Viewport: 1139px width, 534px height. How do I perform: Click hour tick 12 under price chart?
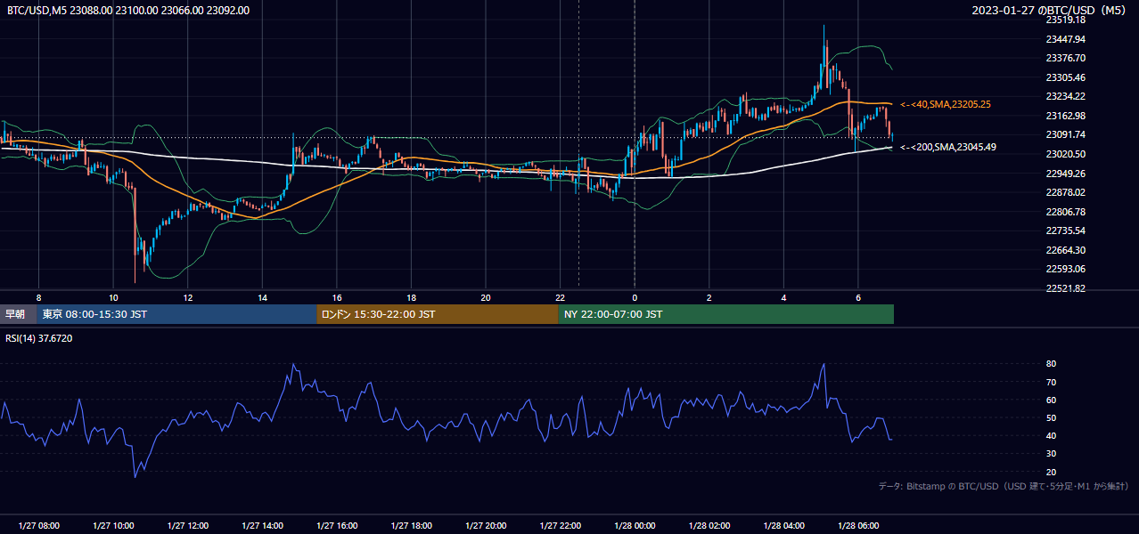tap(188, 297)
